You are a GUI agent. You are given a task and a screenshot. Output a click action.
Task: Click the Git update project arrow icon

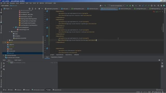143,6
